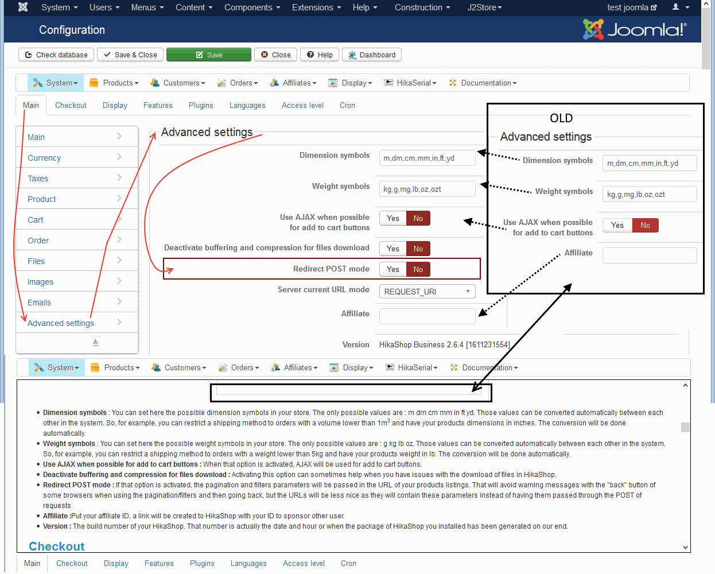Click the Display icon in lower HikaShop menu
This screenshot has height=574, width=715.
click(334, 367)
